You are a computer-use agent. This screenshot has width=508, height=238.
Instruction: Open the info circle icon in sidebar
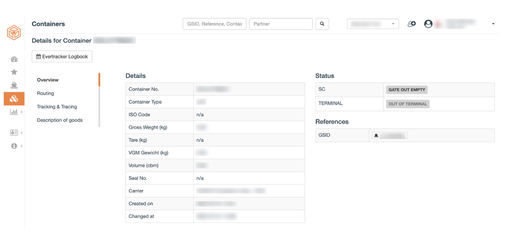point(14,146)
